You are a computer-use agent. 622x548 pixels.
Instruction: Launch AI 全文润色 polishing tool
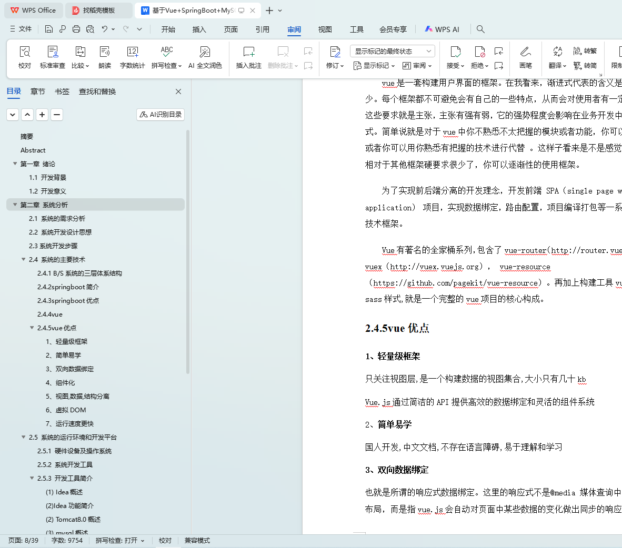coord(205,57)
